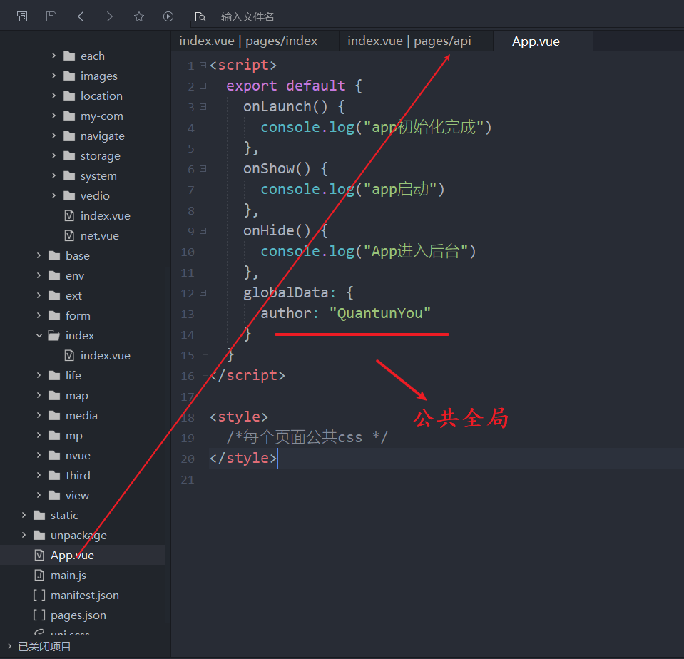Select the ext folder
The width and height of the screenshot is (684, 659).
coord(73,296)
